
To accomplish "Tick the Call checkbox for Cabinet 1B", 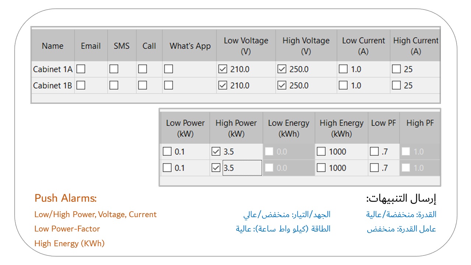I will [142, 85].
